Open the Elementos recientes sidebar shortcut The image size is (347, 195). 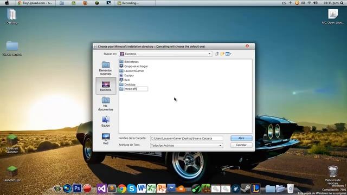click(x=106, y=68)
